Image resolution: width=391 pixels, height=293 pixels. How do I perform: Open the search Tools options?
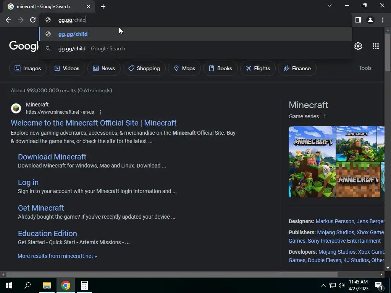point(365,68)
